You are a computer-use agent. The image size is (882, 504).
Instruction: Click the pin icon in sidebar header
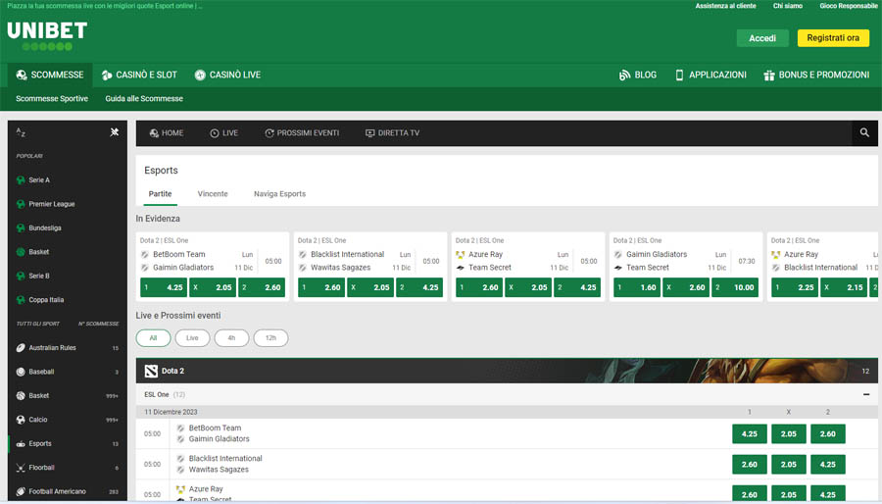tap(115, 132)
